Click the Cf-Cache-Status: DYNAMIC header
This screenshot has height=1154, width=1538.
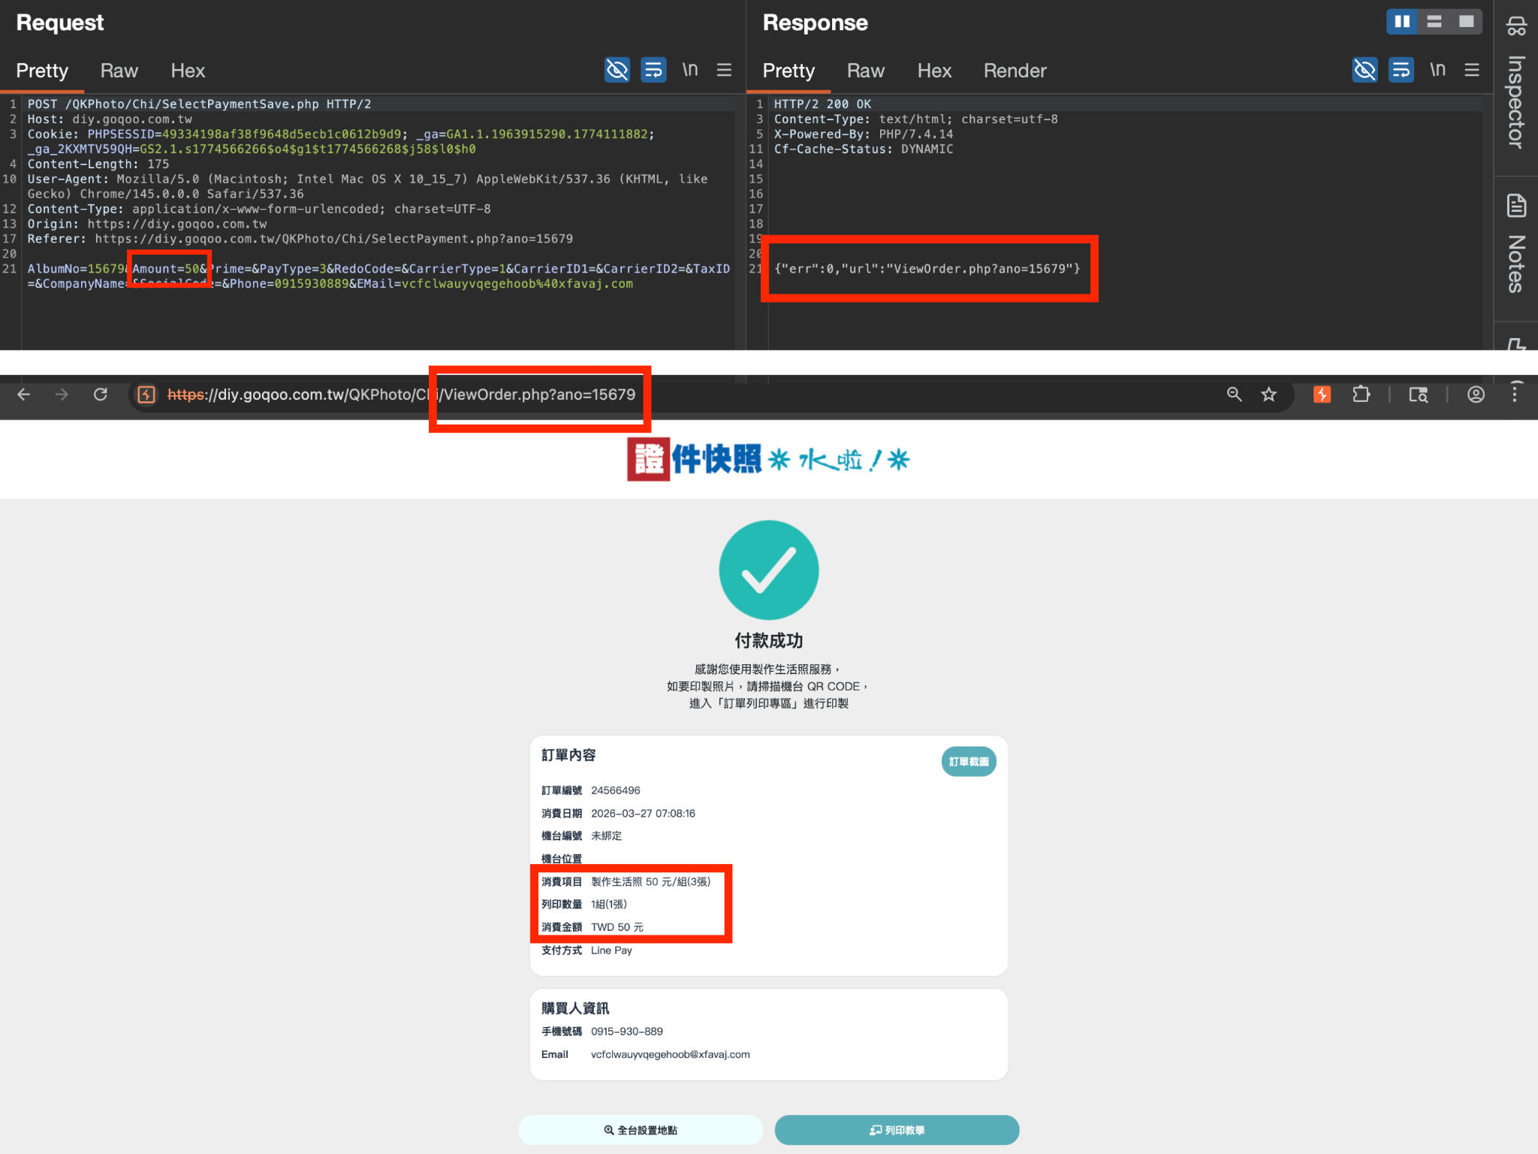coord(864,149)
